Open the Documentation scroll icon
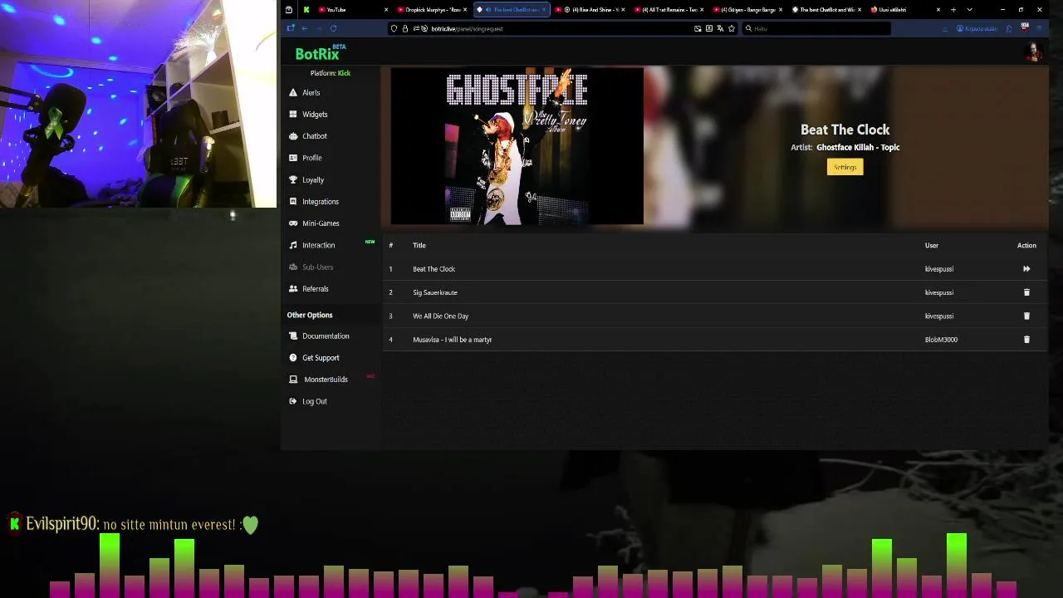This screenshot has height=598, width=1063. tap(293, 336)
